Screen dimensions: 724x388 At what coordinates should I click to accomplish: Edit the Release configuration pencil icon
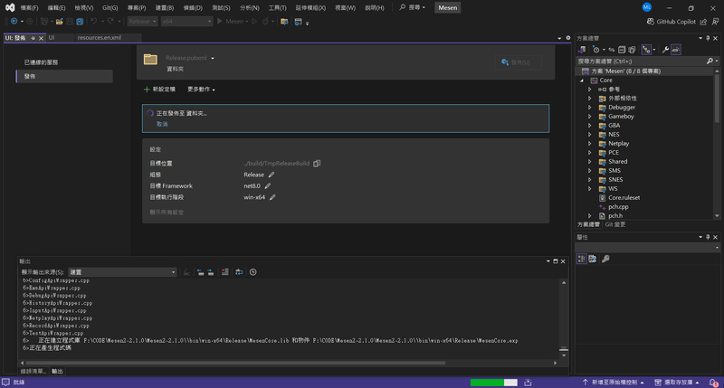[271, 175]
